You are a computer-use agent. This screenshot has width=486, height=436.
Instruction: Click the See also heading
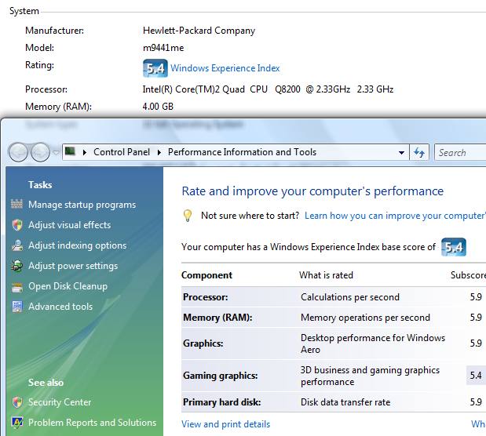pos(46,383)
